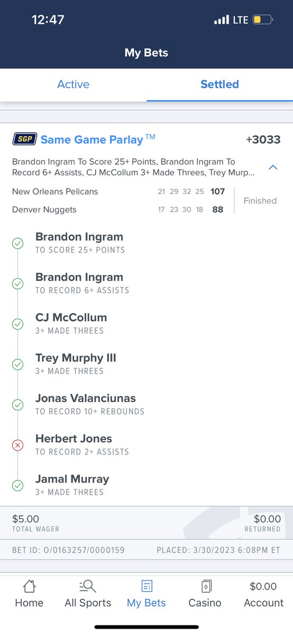Tap the +3033 odds value
The height and width of the screenshot is (635, 293).
pyautogui.click(x=263, y=140)
